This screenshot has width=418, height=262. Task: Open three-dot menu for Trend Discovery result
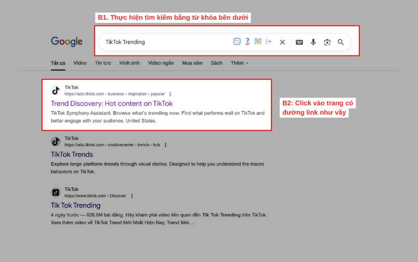tap(170, 94)
